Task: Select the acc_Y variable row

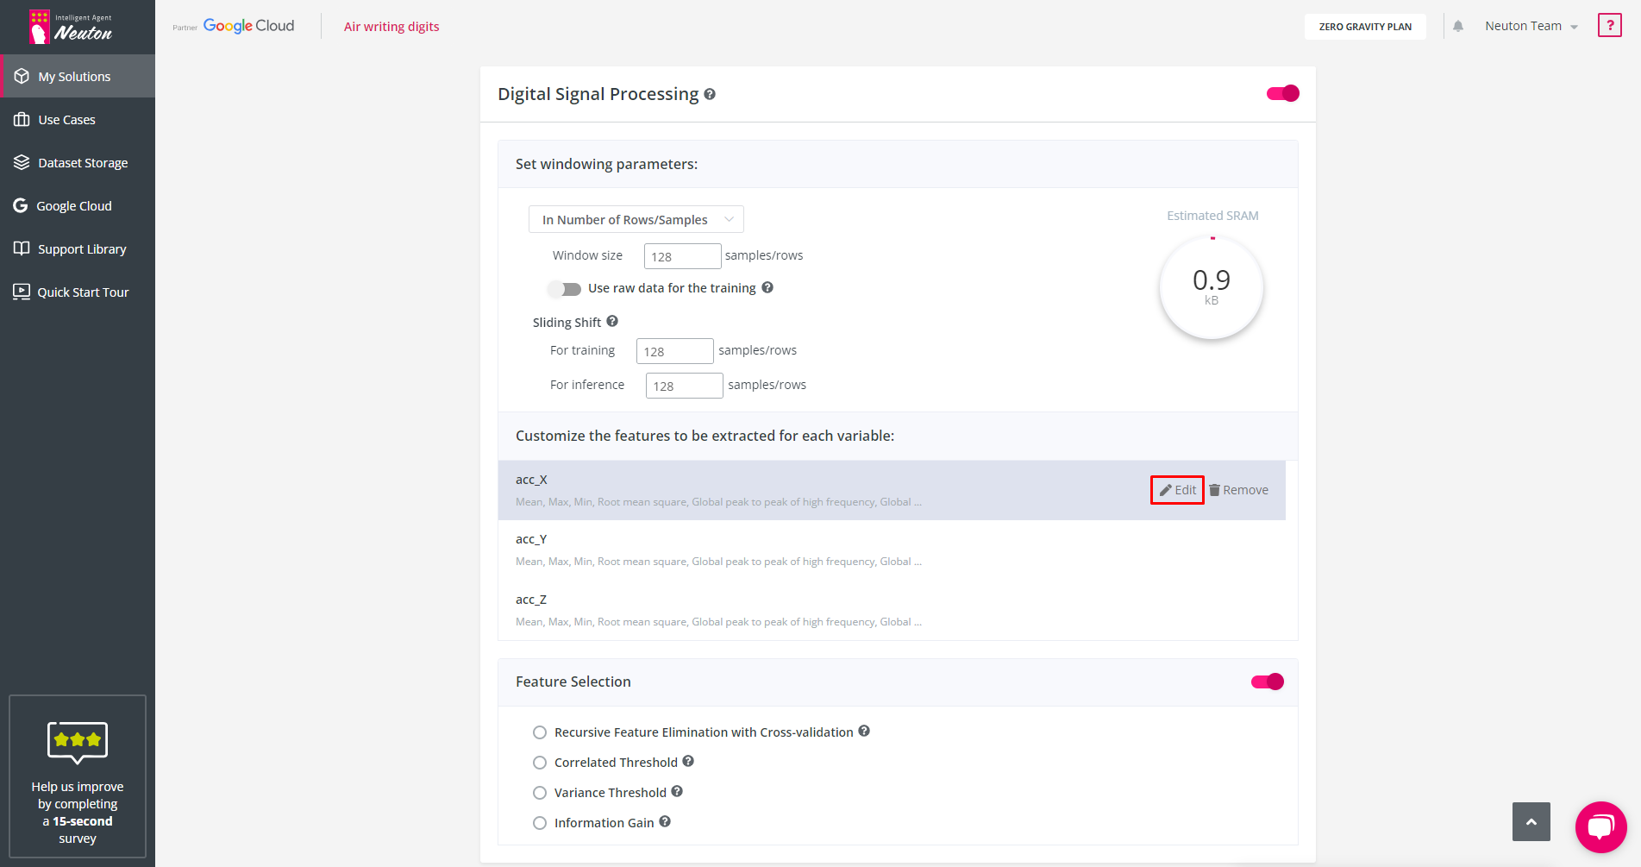Action: click(x=892, y=550)
